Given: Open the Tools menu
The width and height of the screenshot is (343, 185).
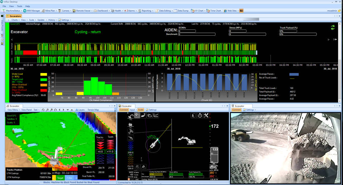Looking at the screenshot, I should coord(19,6).
